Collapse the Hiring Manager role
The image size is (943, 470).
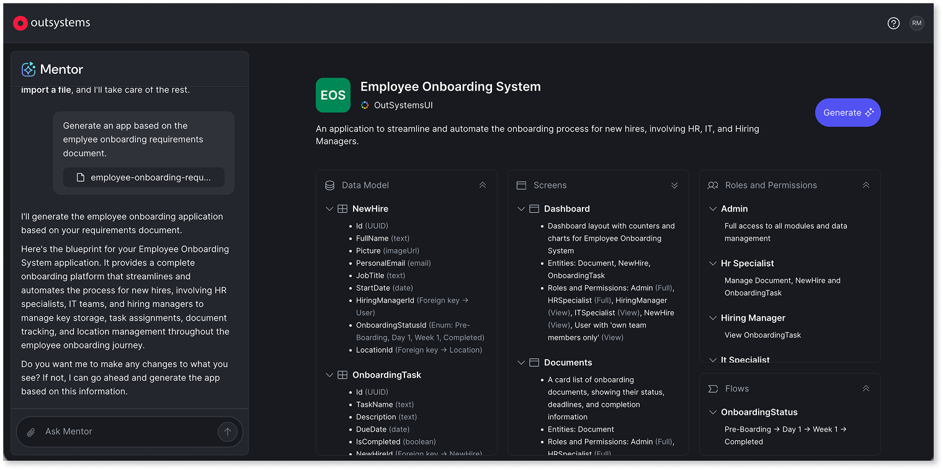pyautogui.click(x=713, y=318)
